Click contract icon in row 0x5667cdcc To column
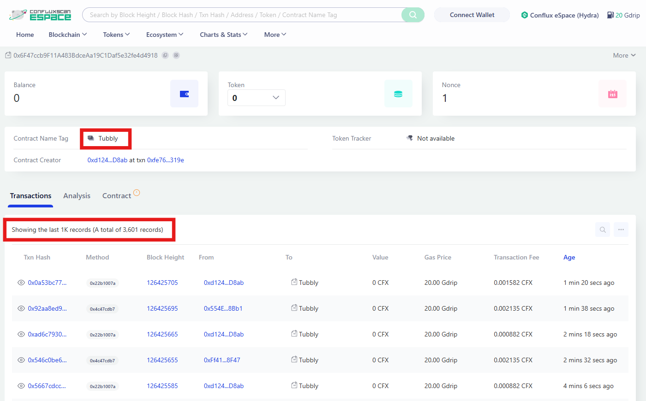 (x=294, y=385)
